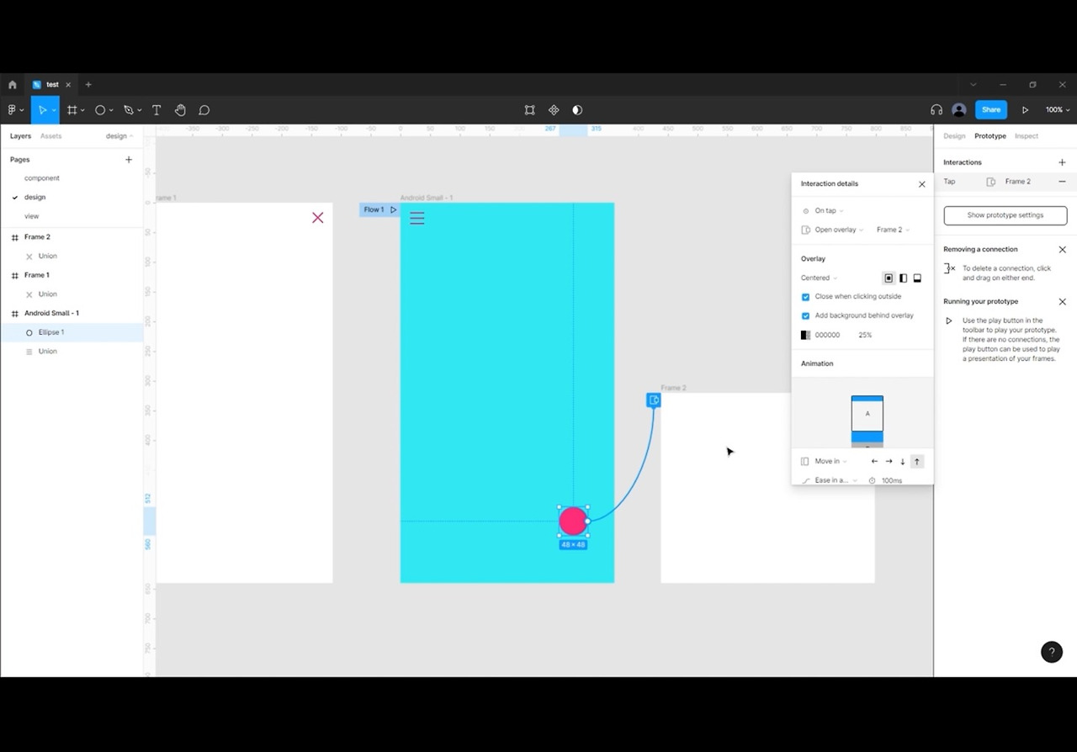Open the audio headphones icon
1077x752 pixels.
coord(936,110)
